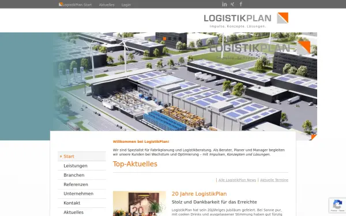Click the 20 Jahre anniversary photo thumbnail
The image size is (346, 216).
[139, 203]
